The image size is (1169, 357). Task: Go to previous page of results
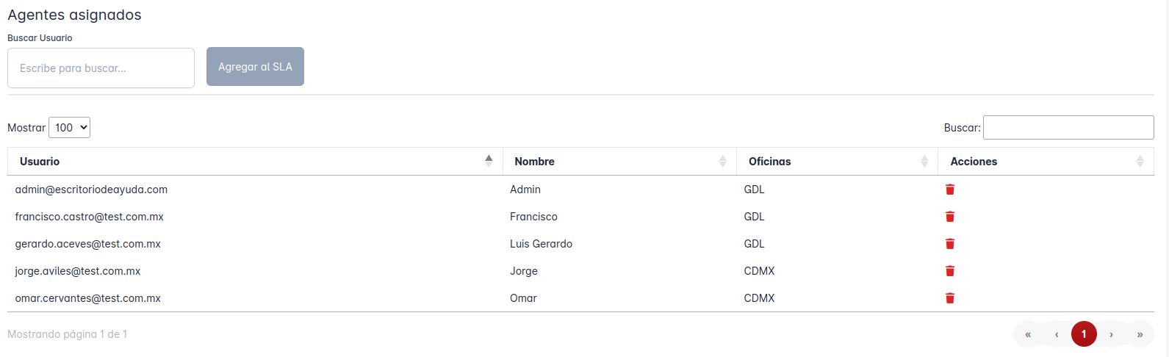pyautogui.click(x=1057, y=334)
